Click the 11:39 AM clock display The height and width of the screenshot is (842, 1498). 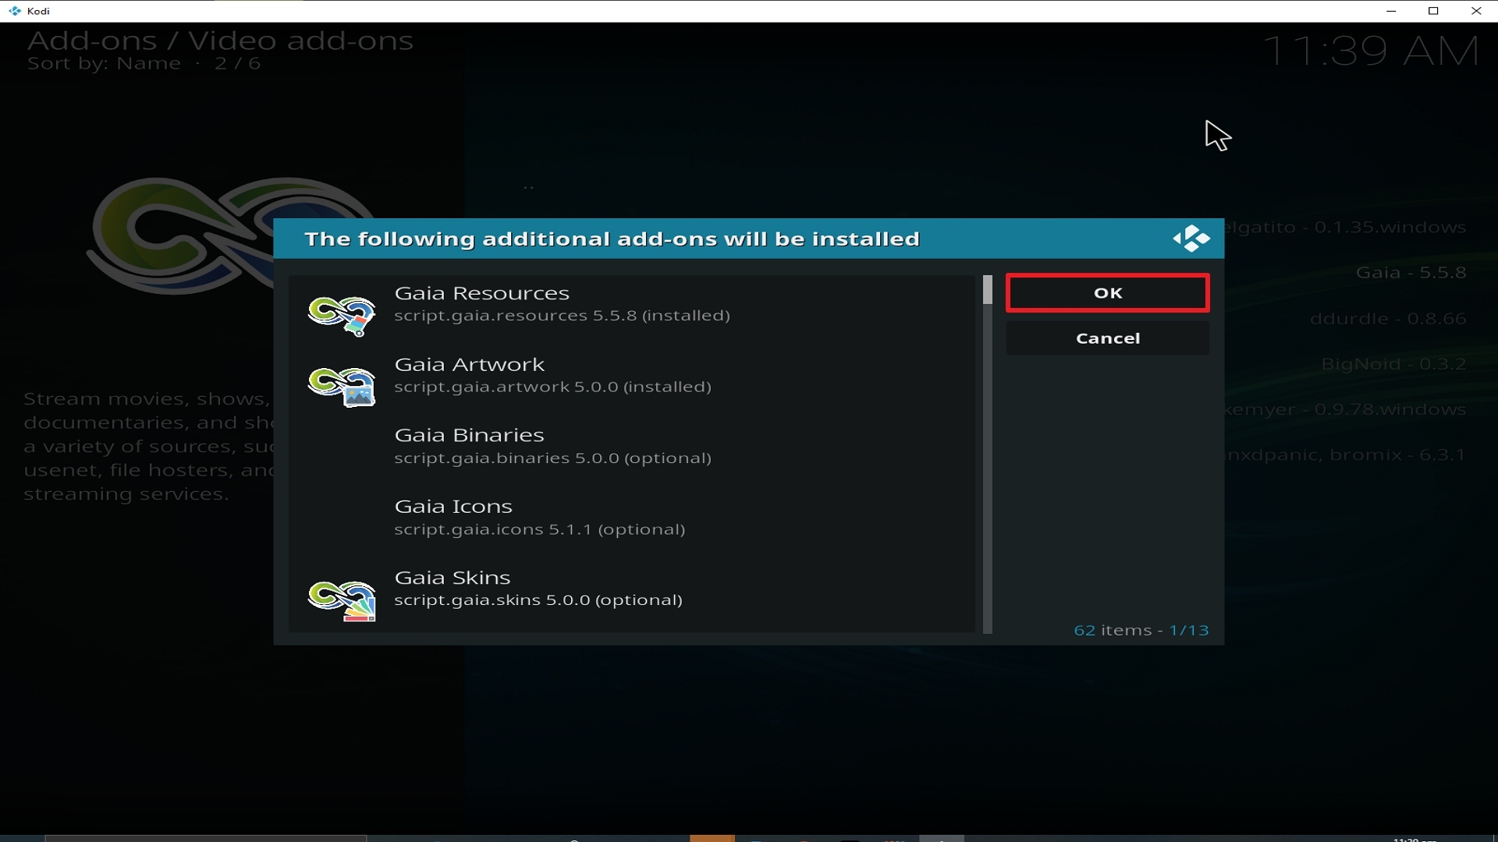pyautogui.click(x=1371, y=51)
